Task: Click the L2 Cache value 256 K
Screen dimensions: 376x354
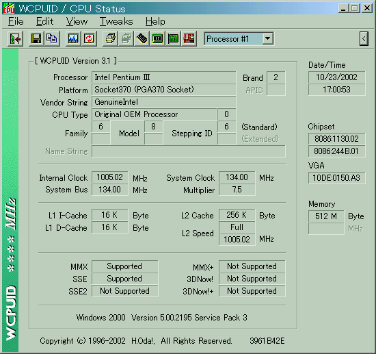Action: click(x=237, y=215)
